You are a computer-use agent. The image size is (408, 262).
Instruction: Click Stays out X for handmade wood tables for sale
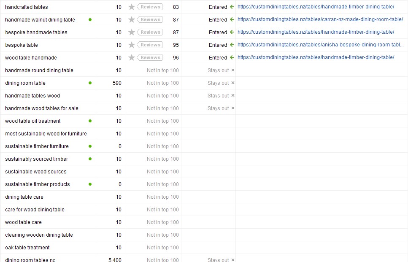pos(233,108)
